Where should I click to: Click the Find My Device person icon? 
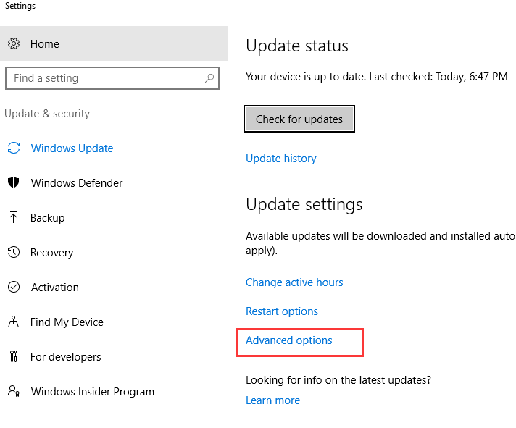point(14,322)
